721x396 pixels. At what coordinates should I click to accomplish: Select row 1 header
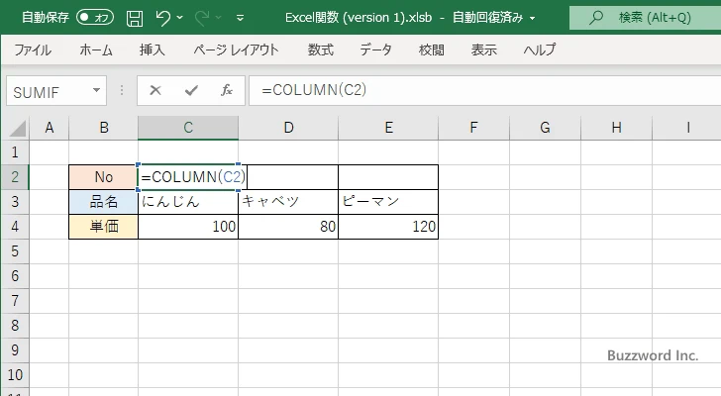[15, 152]
